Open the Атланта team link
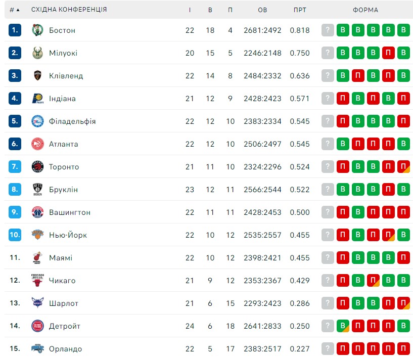 tap(64, 144)
